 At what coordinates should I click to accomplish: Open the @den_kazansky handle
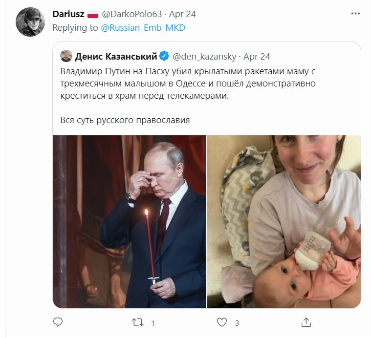[204, 57]
